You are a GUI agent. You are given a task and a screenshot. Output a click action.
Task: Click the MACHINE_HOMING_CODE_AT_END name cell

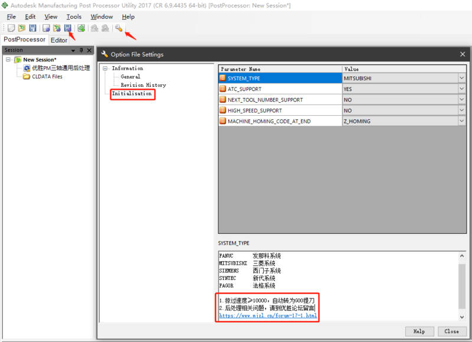pyautogui.click(x=280, y=121)
